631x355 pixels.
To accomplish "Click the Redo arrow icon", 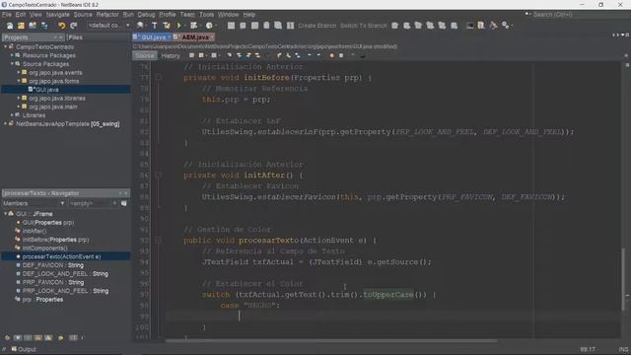I will [x=73, y=26].
